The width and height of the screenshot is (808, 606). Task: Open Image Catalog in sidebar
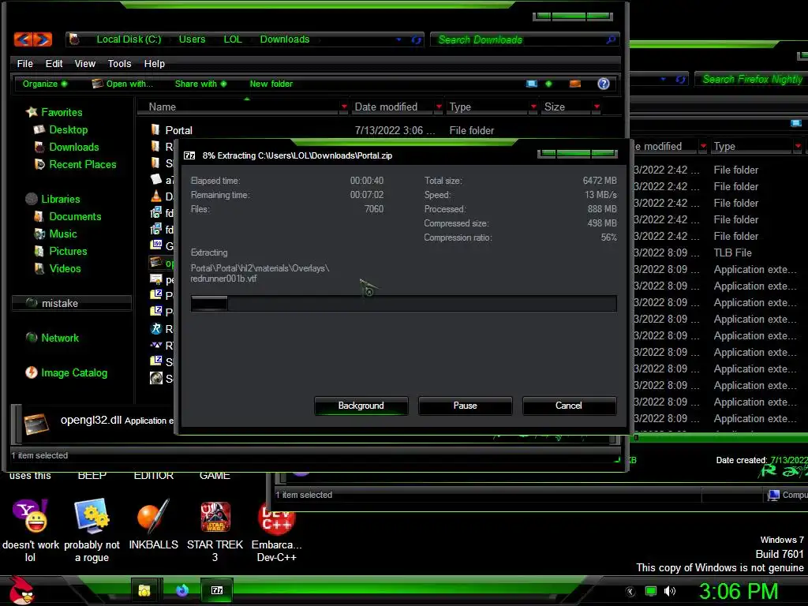click(x=73, y=372)
